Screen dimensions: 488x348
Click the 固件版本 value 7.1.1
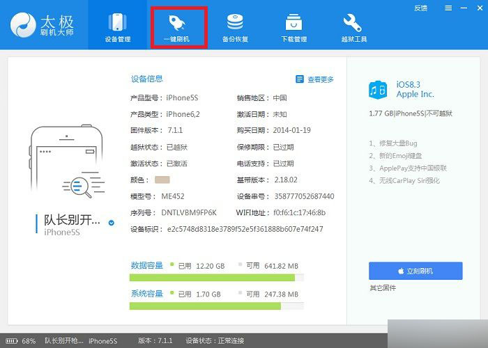coord(175,130)
